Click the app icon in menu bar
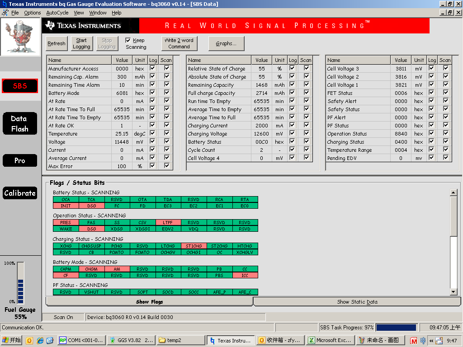Viewport: 463px width, 347px height. (5, 13)
